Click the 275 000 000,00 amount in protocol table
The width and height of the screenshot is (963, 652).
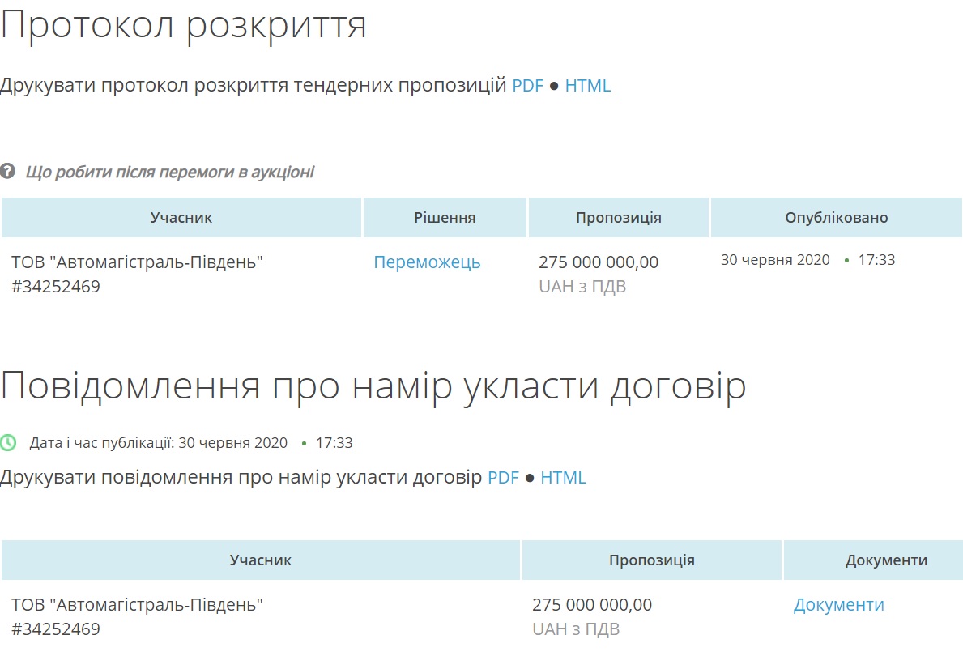pos(598,262)
